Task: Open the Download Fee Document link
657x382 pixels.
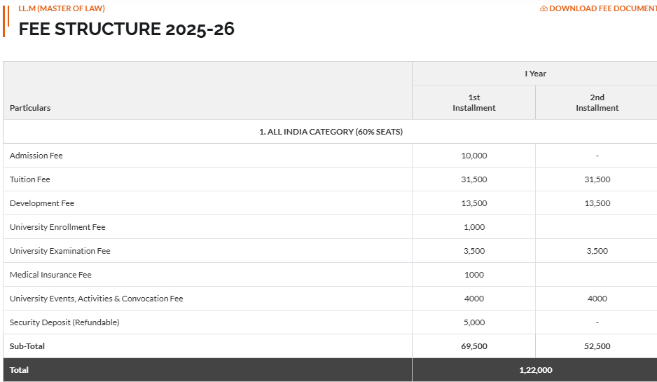Action: [602, 9]
